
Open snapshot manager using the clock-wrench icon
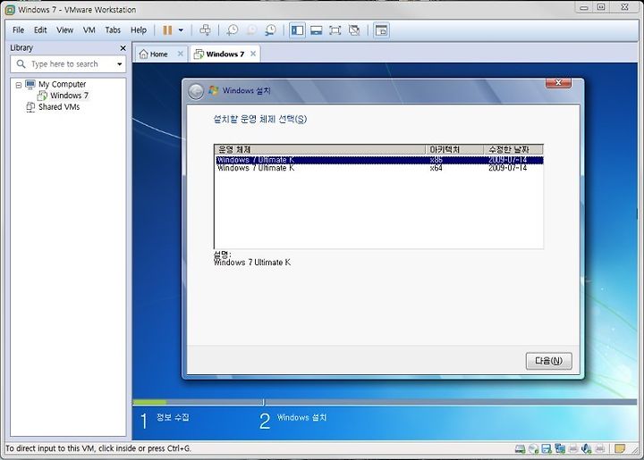[x=271, y=30]
